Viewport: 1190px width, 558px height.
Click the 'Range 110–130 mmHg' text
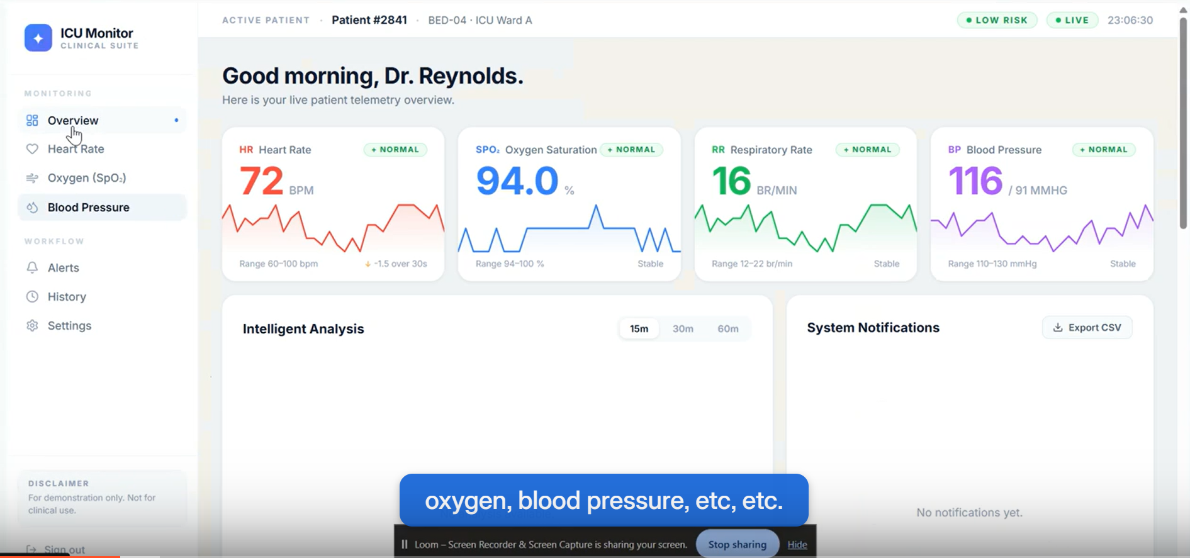[992, 264]
